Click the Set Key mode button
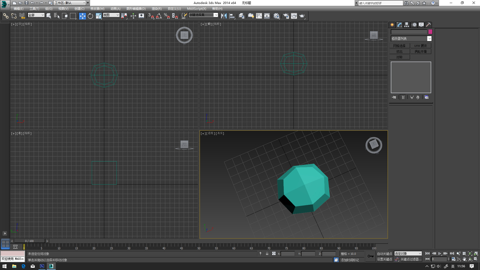 385,259
